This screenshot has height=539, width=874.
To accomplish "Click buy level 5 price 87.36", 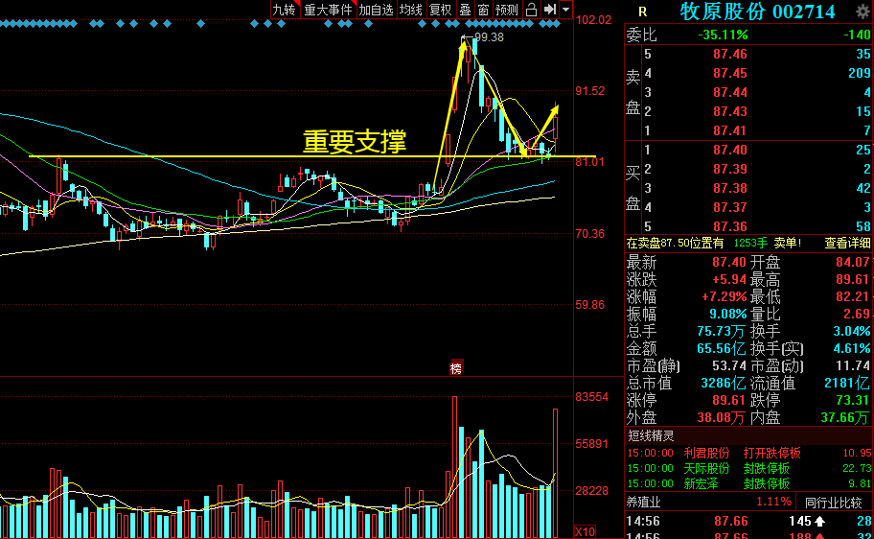I will [x=730, y=226].
